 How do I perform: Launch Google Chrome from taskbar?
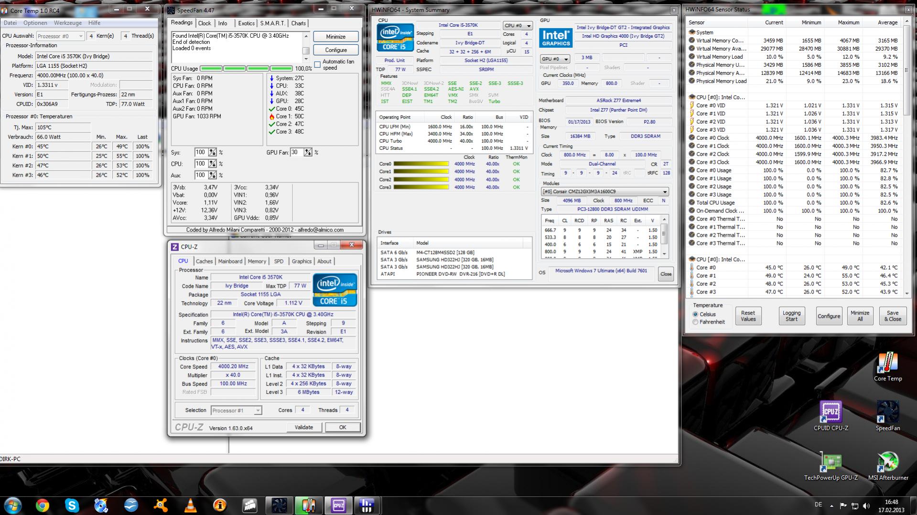tap(43, 505)
